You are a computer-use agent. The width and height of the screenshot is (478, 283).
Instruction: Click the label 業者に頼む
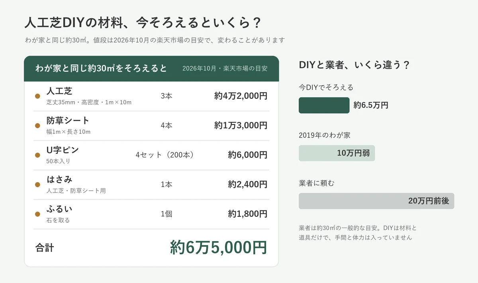(317, 183)
